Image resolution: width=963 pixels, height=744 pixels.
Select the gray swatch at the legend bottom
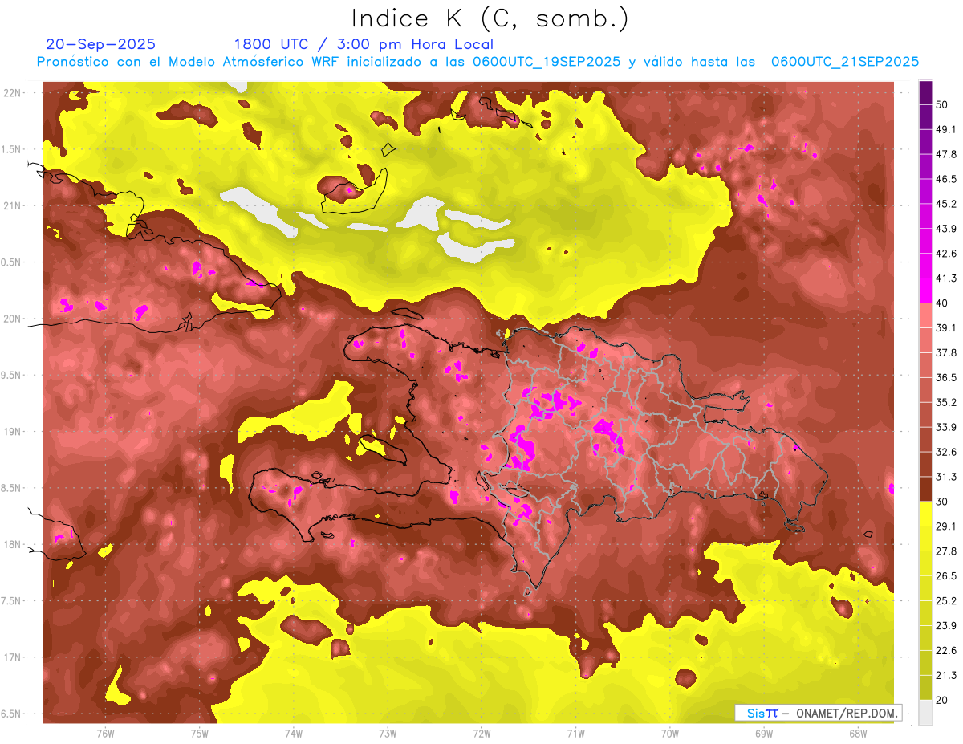925,712
